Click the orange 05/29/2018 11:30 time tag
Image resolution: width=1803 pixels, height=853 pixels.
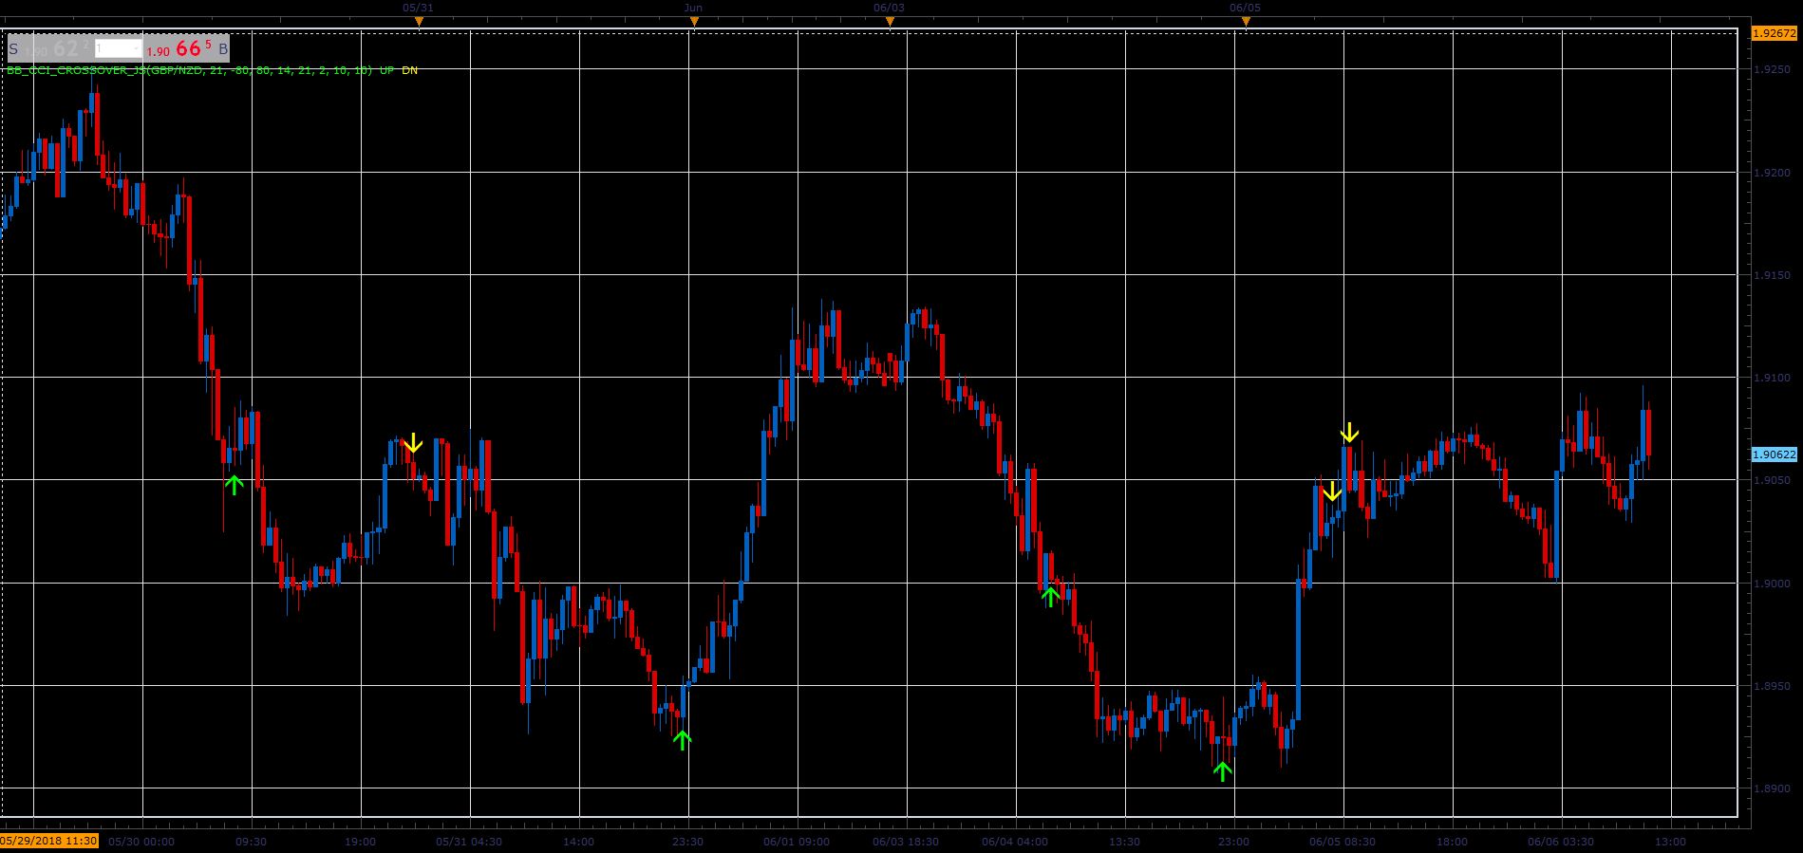pyautogui.click(x=49, y=841)
